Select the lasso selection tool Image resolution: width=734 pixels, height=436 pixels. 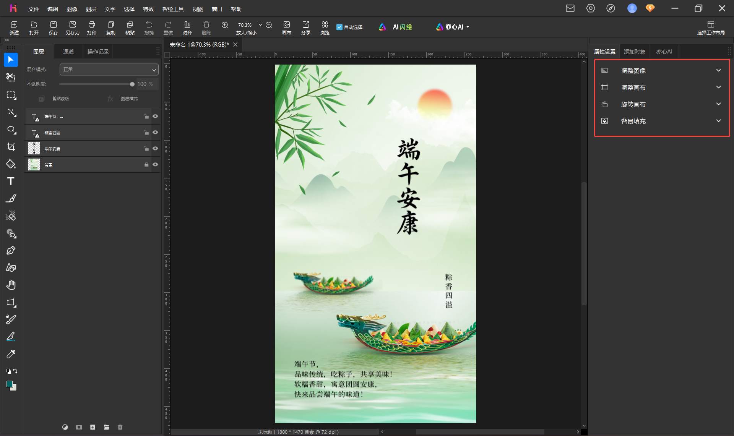11,130
